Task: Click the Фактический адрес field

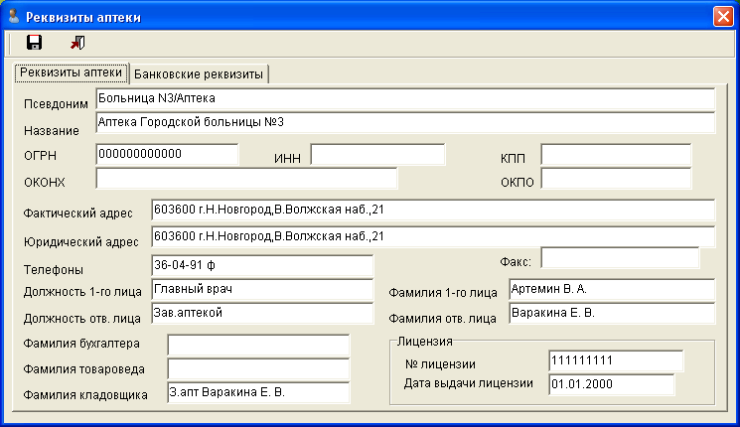Action: (x=432, y=211)
